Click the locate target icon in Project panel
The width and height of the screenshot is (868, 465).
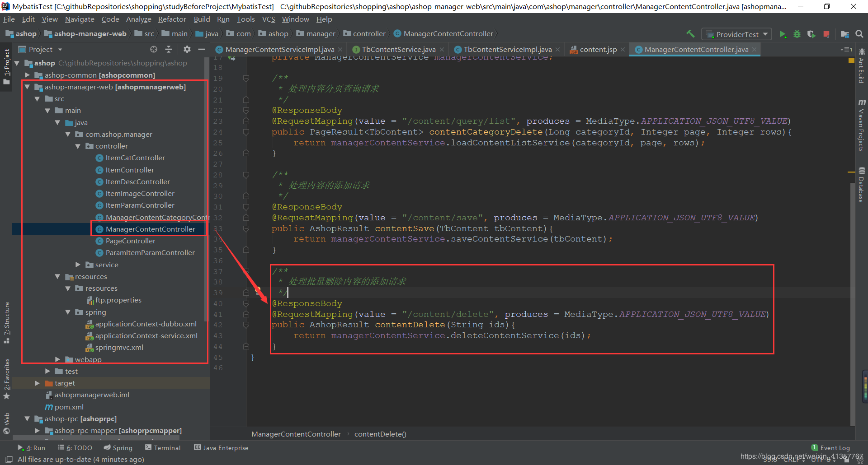(154, 49)
